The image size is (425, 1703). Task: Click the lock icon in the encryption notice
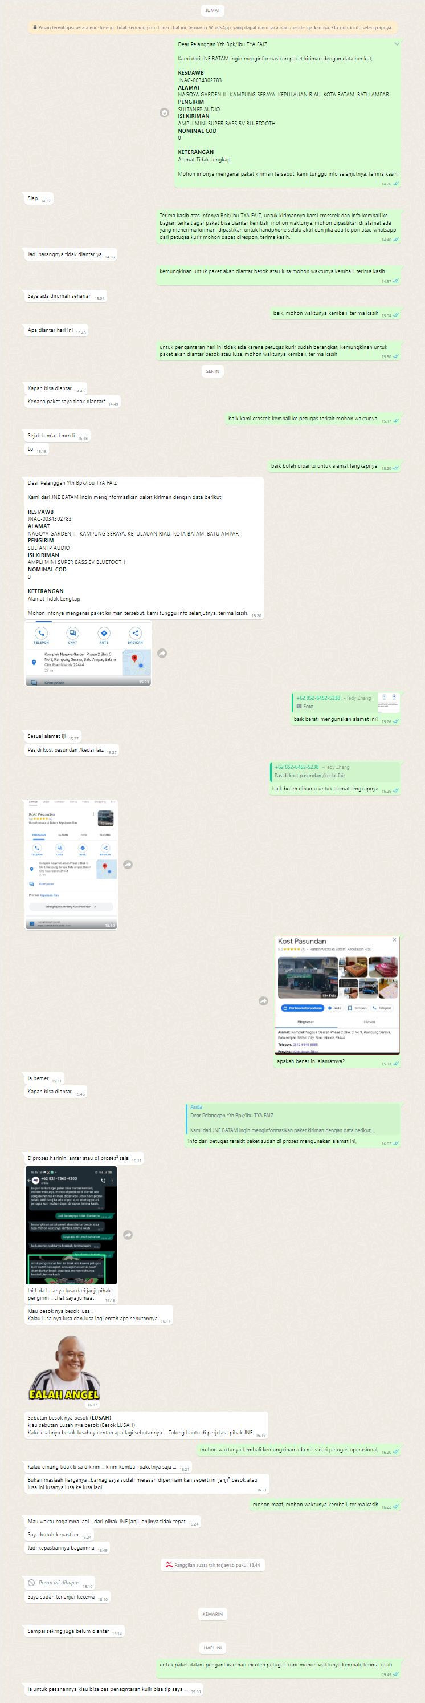tap(35, 28)
